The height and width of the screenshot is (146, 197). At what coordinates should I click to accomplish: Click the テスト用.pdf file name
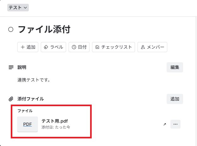click(55, 121)
